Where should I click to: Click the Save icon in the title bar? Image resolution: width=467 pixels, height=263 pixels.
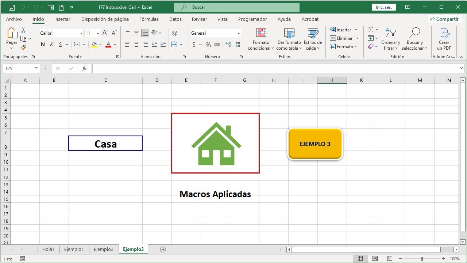(11, 7)
